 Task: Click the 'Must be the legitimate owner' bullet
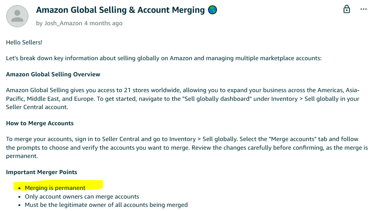point(106,205)
